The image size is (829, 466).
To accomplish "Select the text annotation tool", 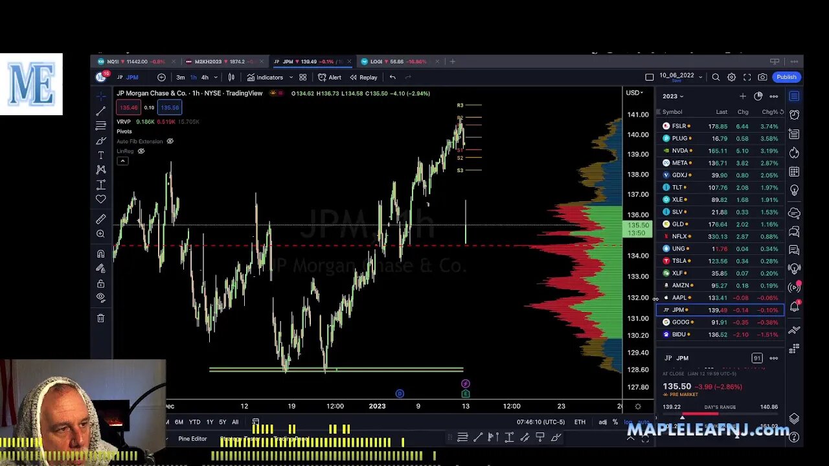I will [x=101, y=155].
